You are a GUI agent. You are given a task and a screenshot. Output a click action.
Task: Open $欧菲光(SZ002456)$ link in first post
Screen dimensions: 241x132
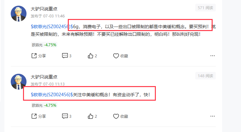click(52, 27)
